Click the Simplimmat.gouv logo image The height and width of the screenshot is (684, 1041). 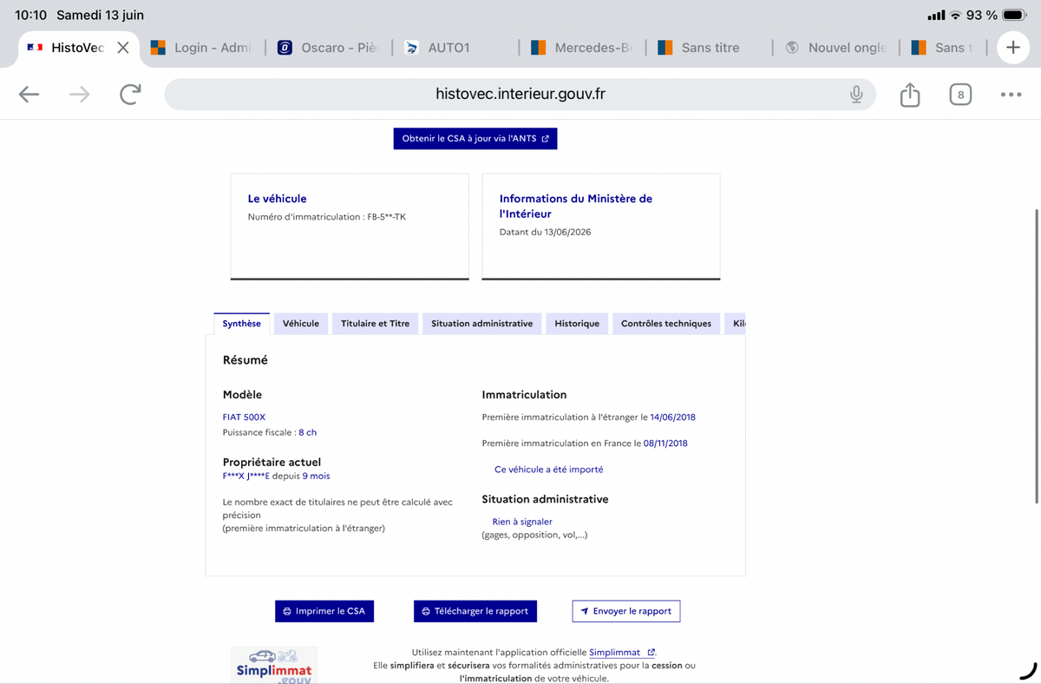point(274,665)
